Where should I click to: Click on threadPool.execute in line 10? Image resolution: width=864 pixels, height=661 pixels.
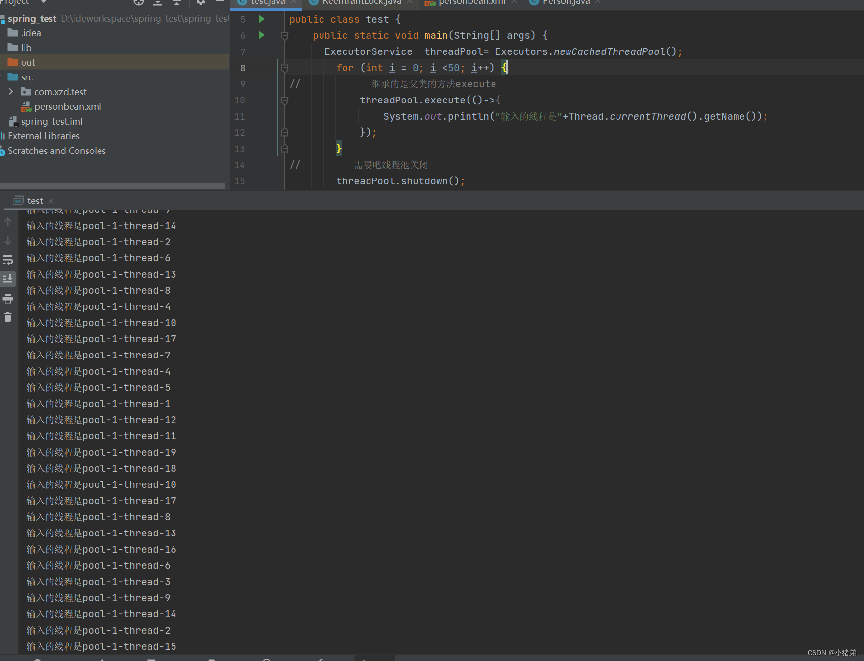click(x=413, y=100)
